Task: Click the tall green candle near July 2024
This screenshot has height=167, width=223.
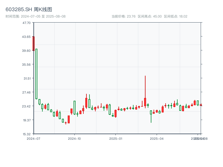Action: 37,74
